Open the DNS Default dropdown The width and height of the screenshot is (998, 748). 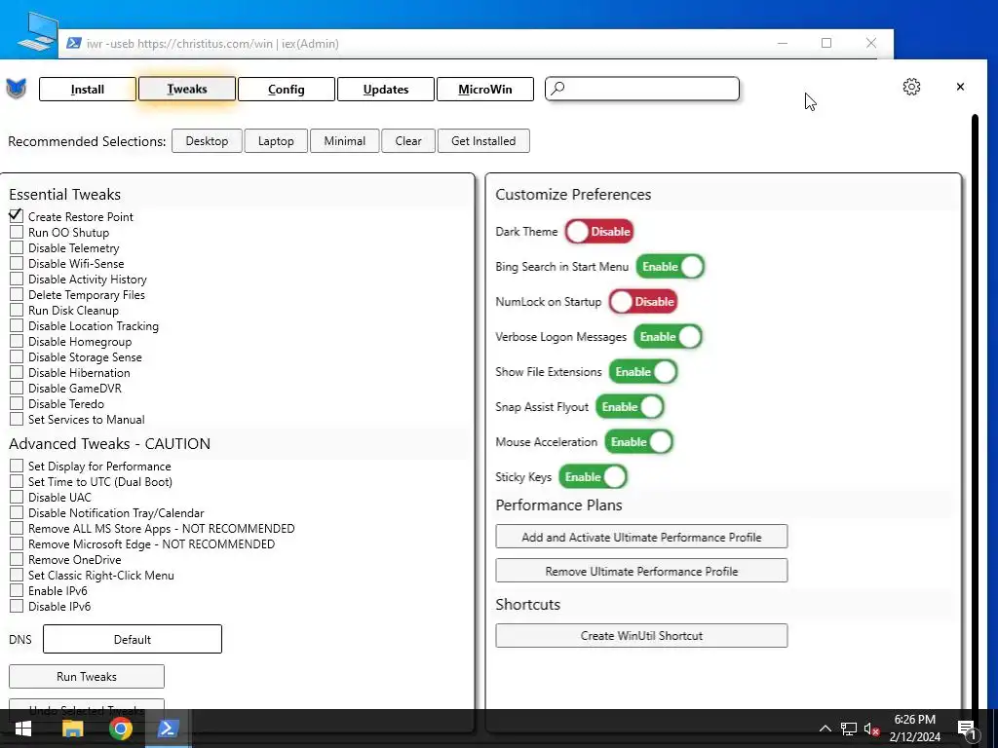133,639
